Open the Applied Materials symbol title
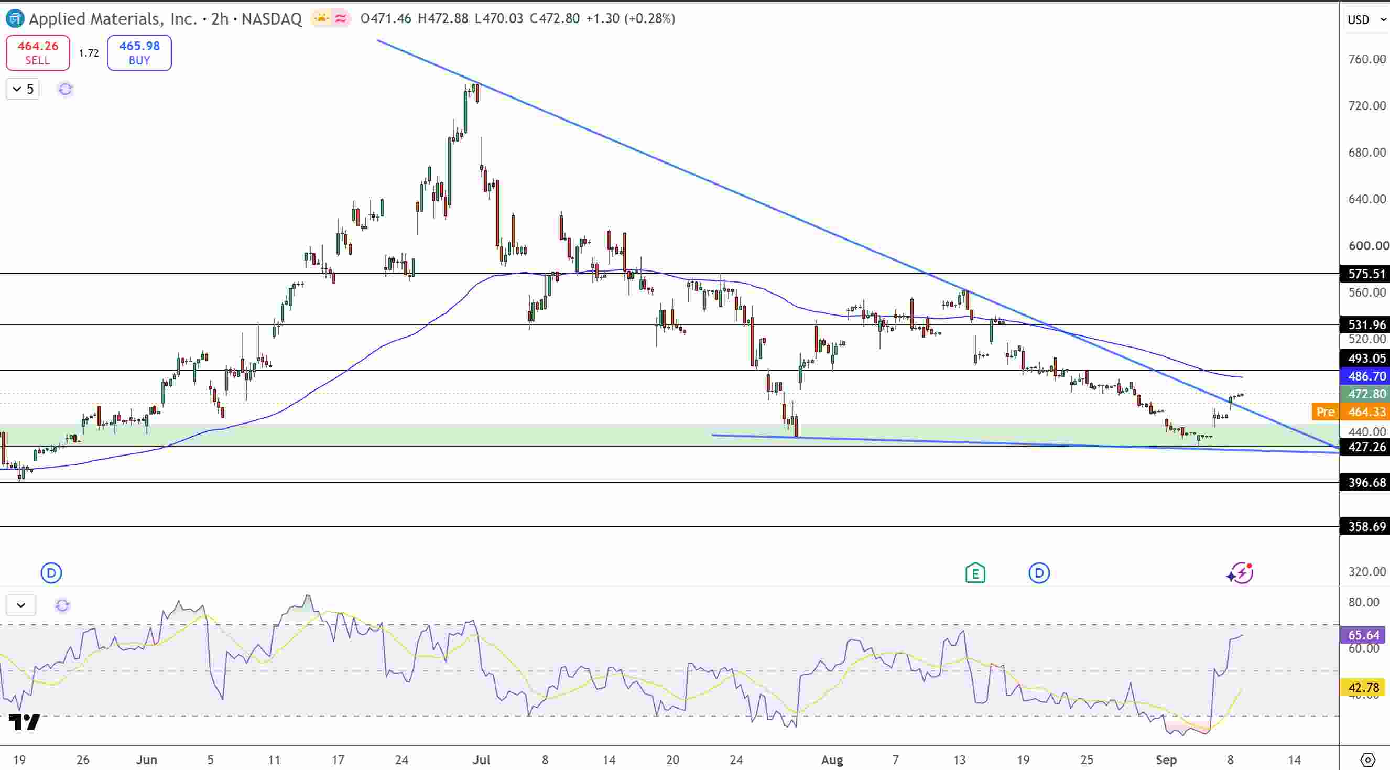The image size is (1390, 770). (165, 19)
